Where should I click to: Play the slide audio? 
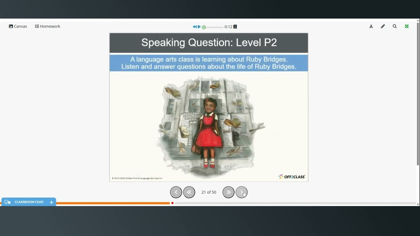(199, 27)
